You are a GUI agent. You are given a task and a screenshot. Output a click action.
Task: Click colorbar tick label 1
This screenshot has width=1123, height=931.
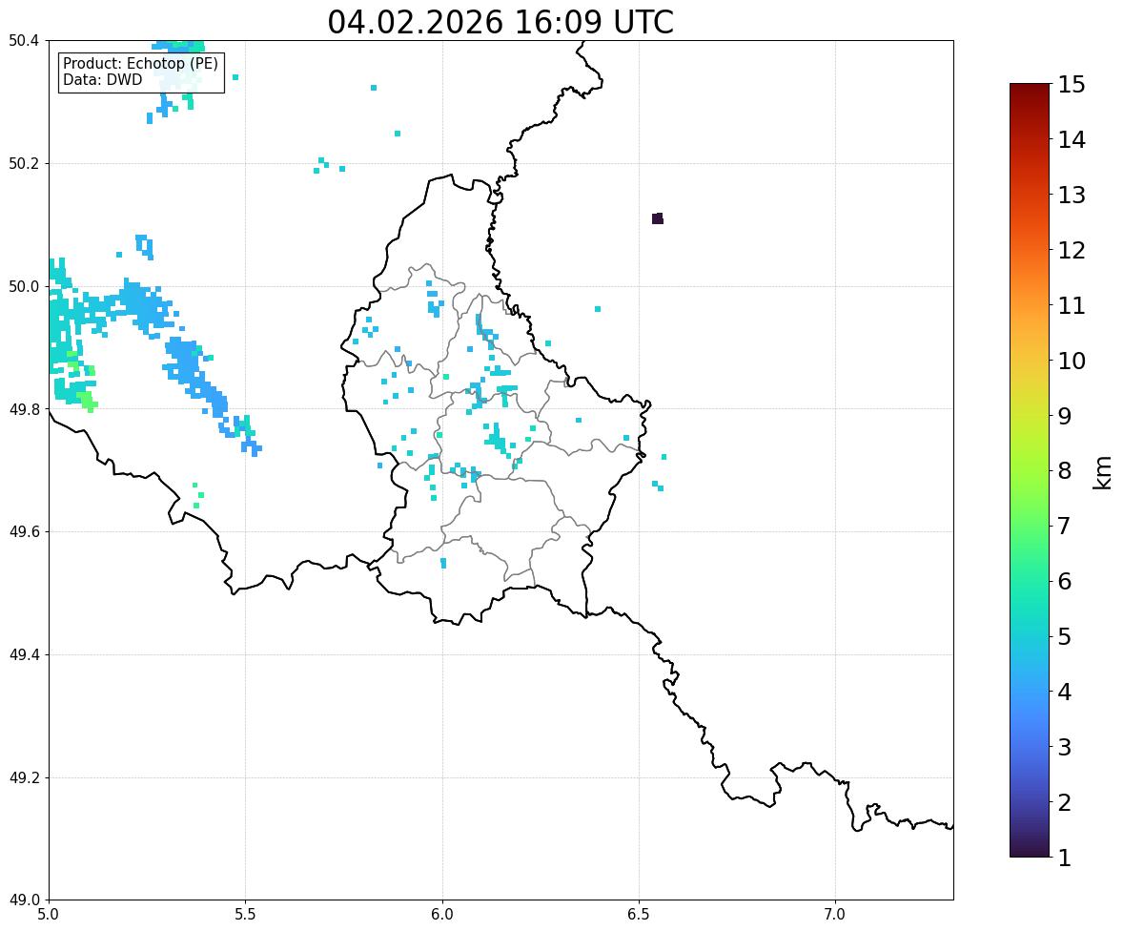coord(1065,858)
